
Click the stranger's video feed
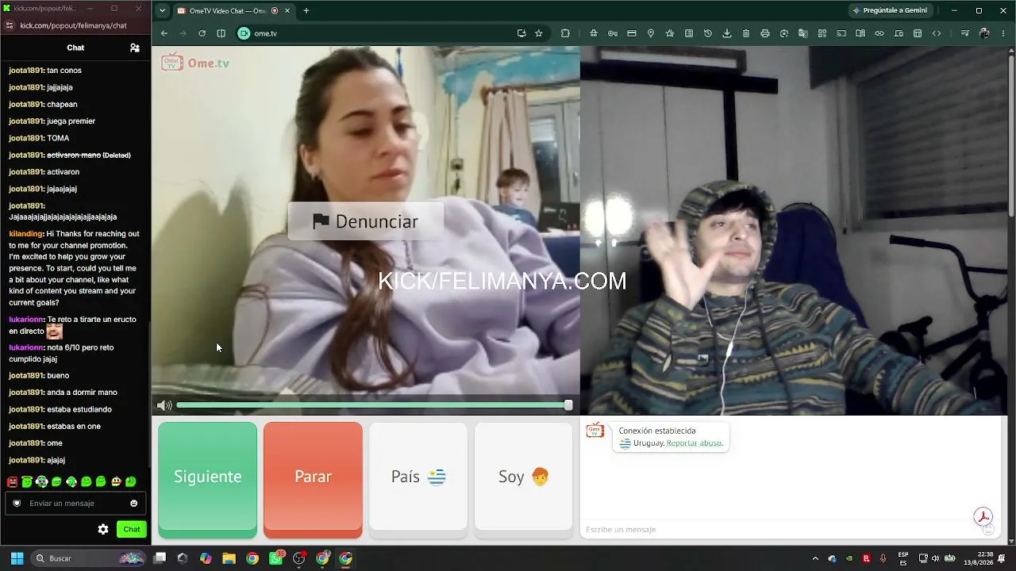click(366, 230)
